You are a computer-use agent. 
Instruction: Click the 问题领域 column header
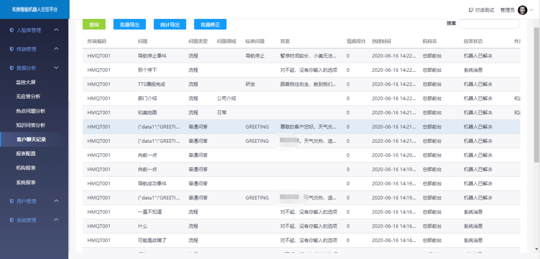pos(226,41)
